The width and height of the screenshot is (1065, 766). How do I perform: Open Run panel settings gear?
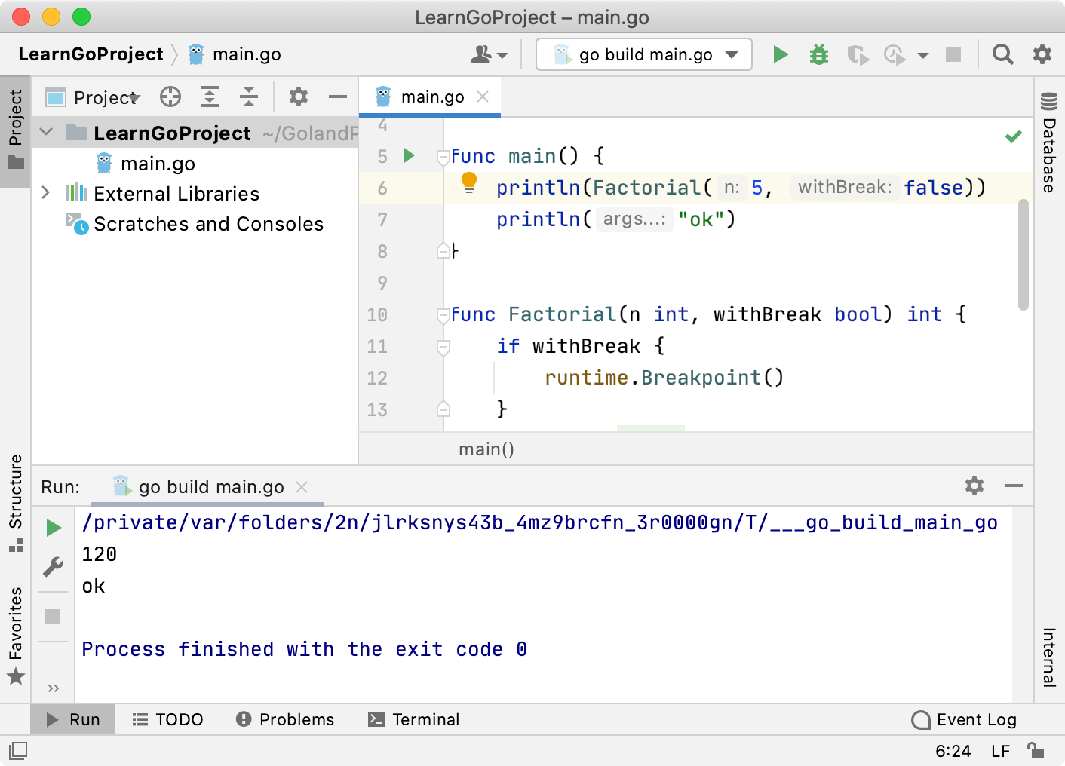974,486
